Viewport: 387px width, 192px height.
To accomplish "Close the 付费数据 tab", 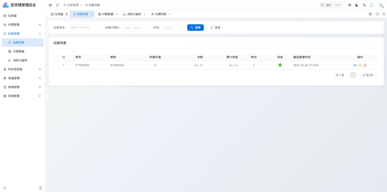I will (x=117, y=14).
